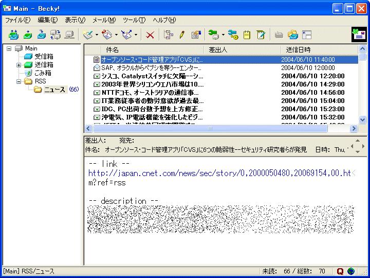The height and width of the screenshot is (278, 370).
Task: Click the horizontal scrollbar left arrow
Action: click(88, 128)
